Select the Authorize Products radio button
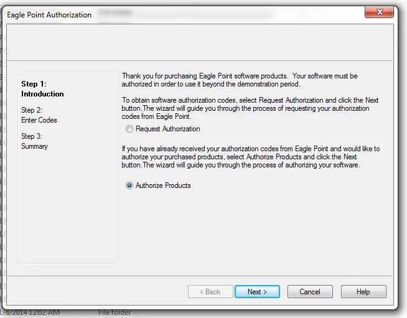407x318 pixels. (x=129, y=185)
